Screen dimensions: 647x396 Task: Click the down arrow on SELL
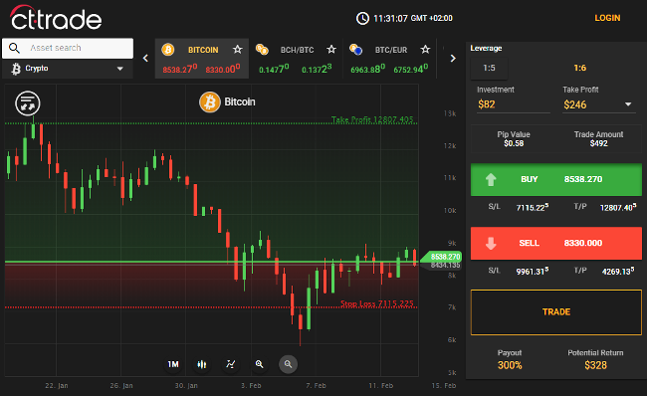(491, 243)
